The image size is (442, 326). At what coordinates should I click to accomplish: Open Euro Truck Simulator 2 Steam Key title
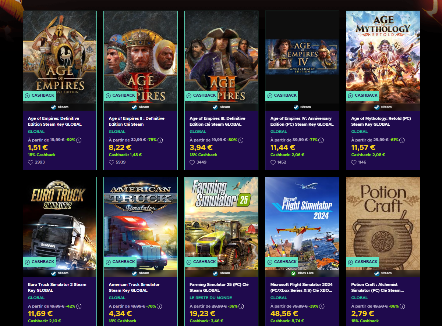click(x=57, y=287)
